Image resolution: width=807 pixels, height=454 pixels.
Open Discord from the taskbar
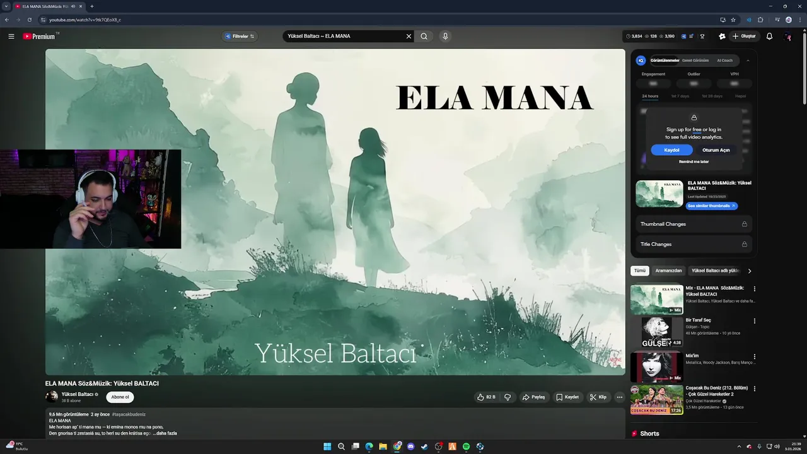point(410,446)
